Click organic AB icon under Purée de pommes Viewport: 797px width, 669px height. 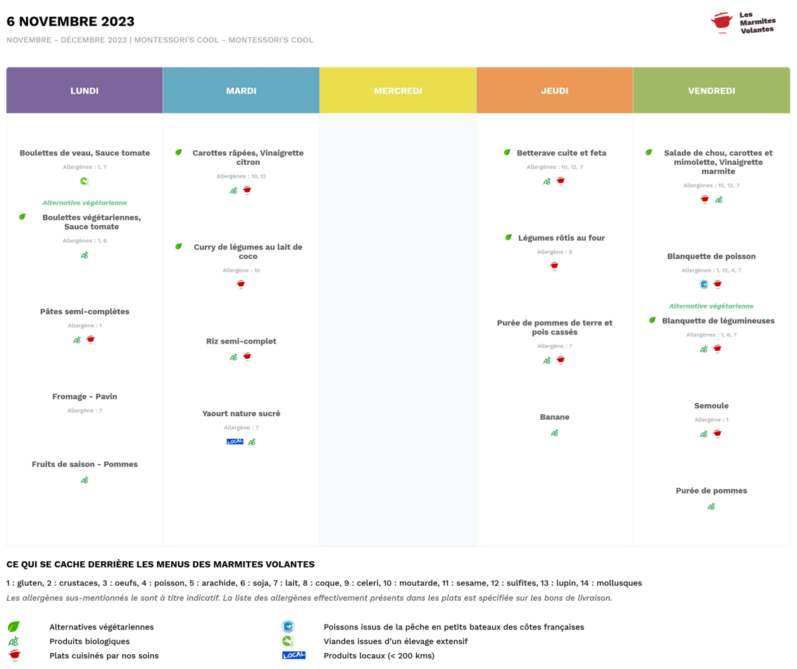[x=711, y=506]
